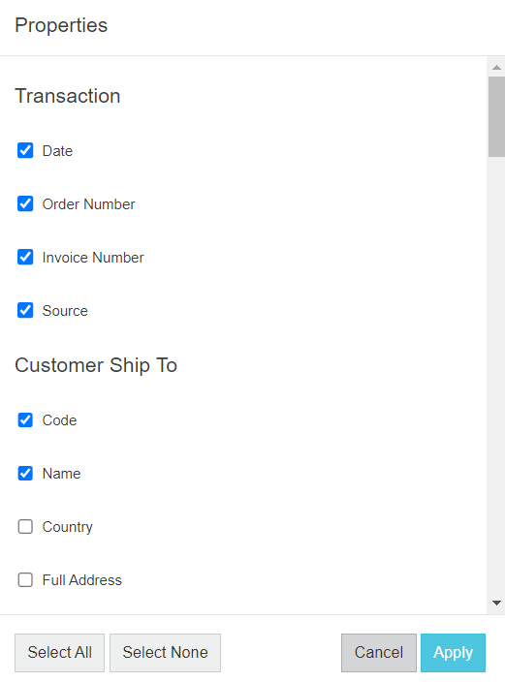Check the Full Address checkbox

(25, 579)
